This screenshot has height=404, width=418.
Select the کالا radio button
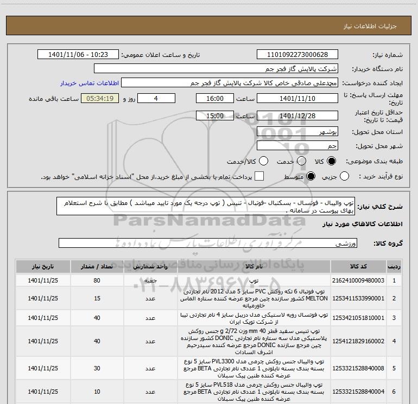point(331,161)
